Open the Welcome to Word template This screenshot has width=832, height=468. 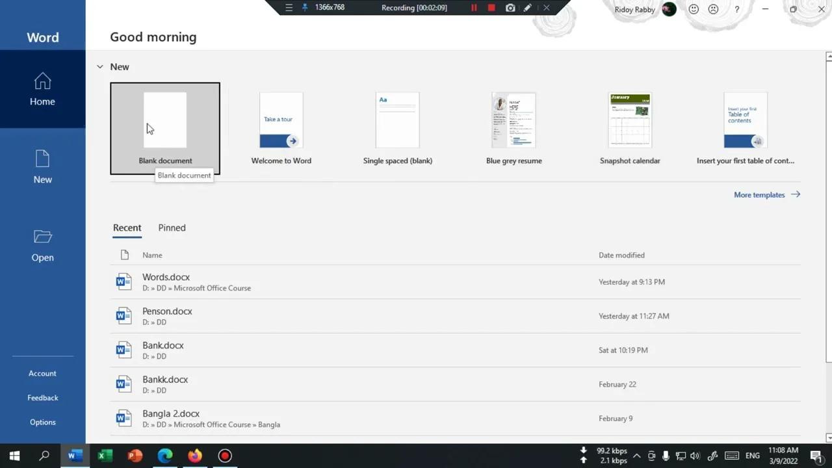[x=281, y=129]
